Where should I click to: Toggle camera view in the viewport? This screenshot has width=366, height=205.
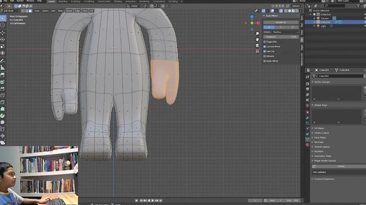257,46
